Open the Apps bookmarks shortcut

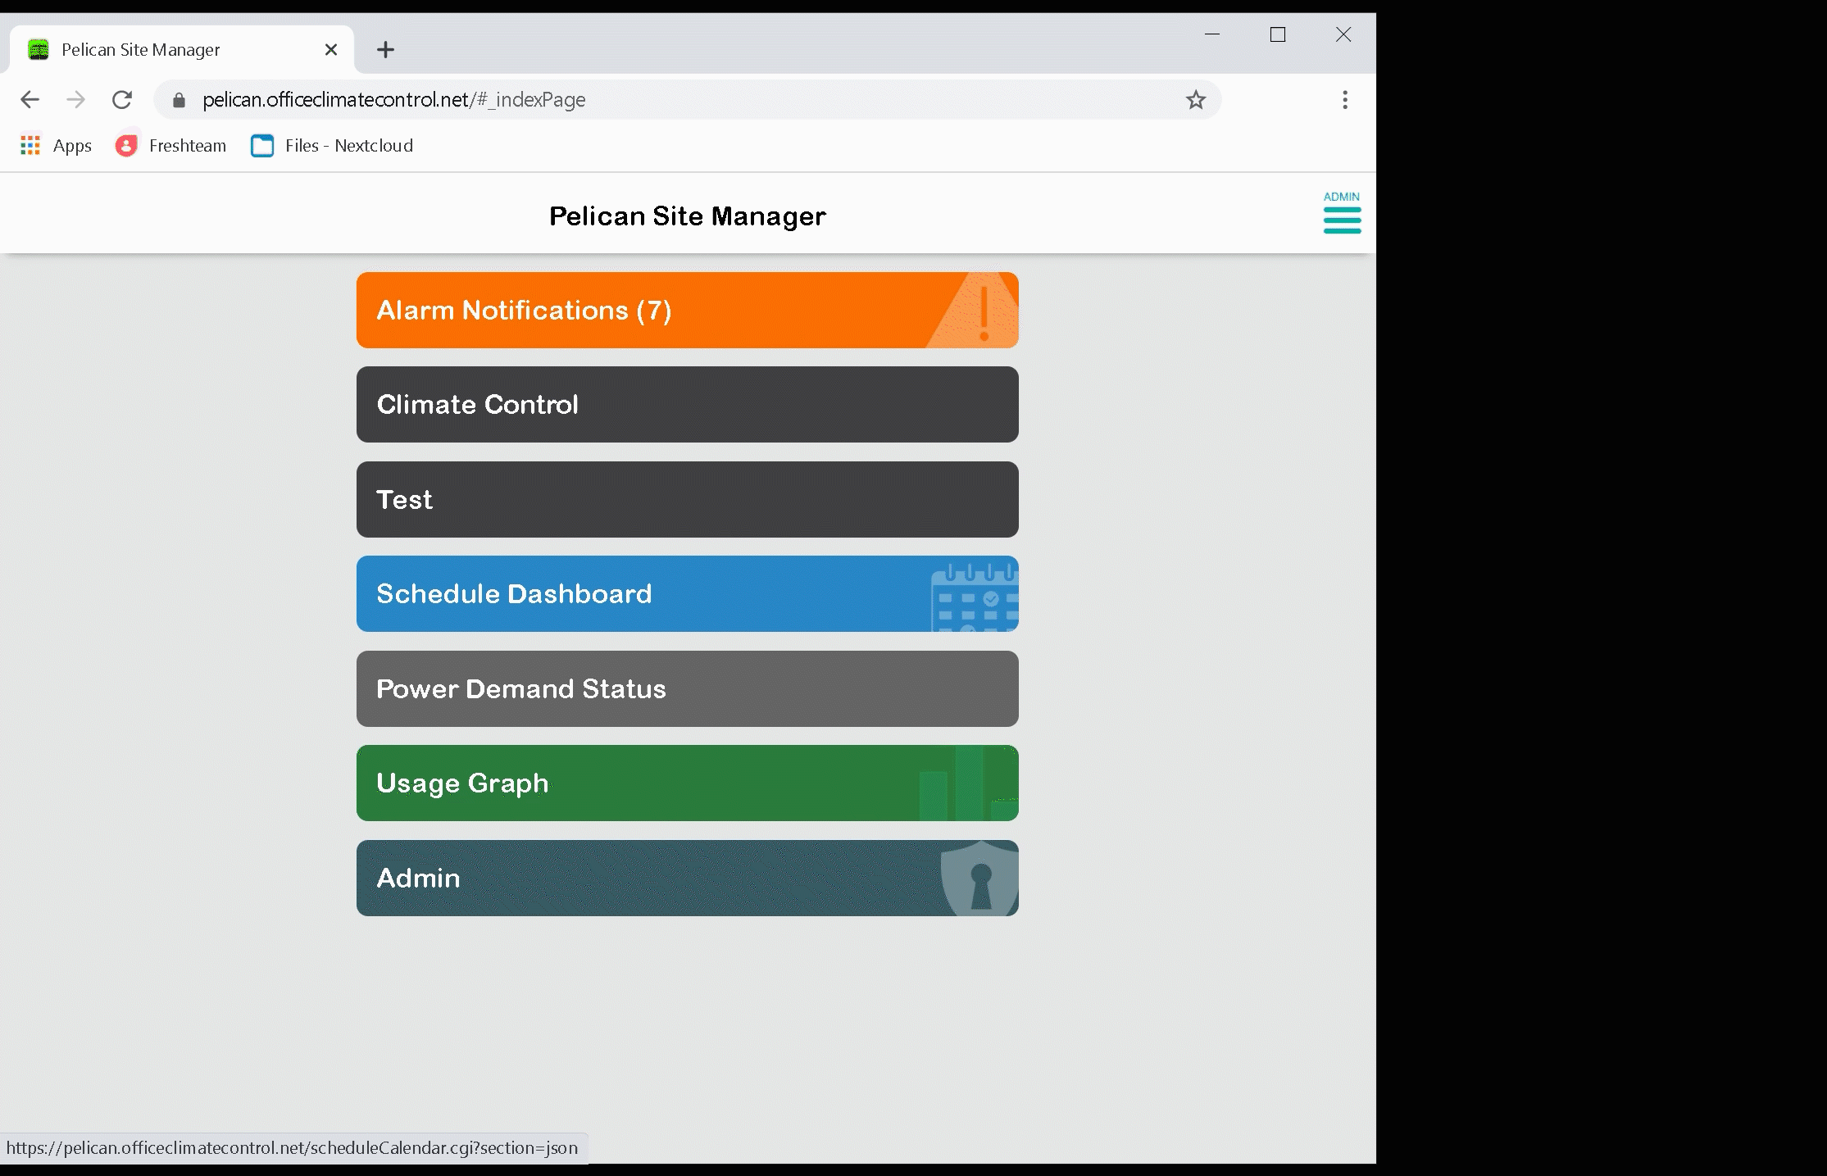point(56,146)
